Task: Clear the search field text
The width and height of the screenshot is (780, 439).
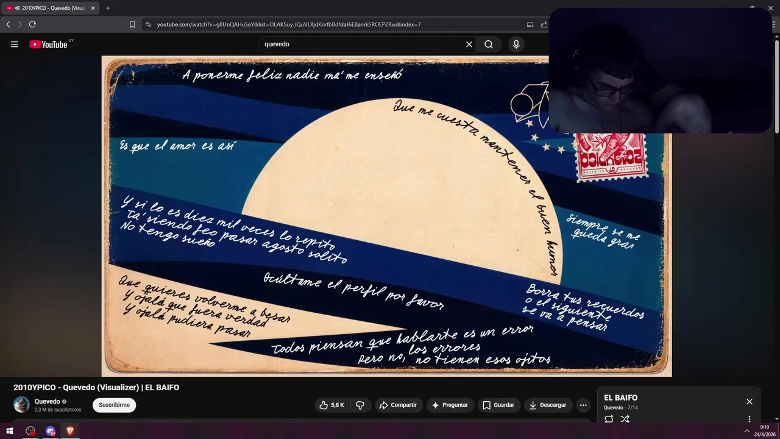Action: [x=469, y=44]
